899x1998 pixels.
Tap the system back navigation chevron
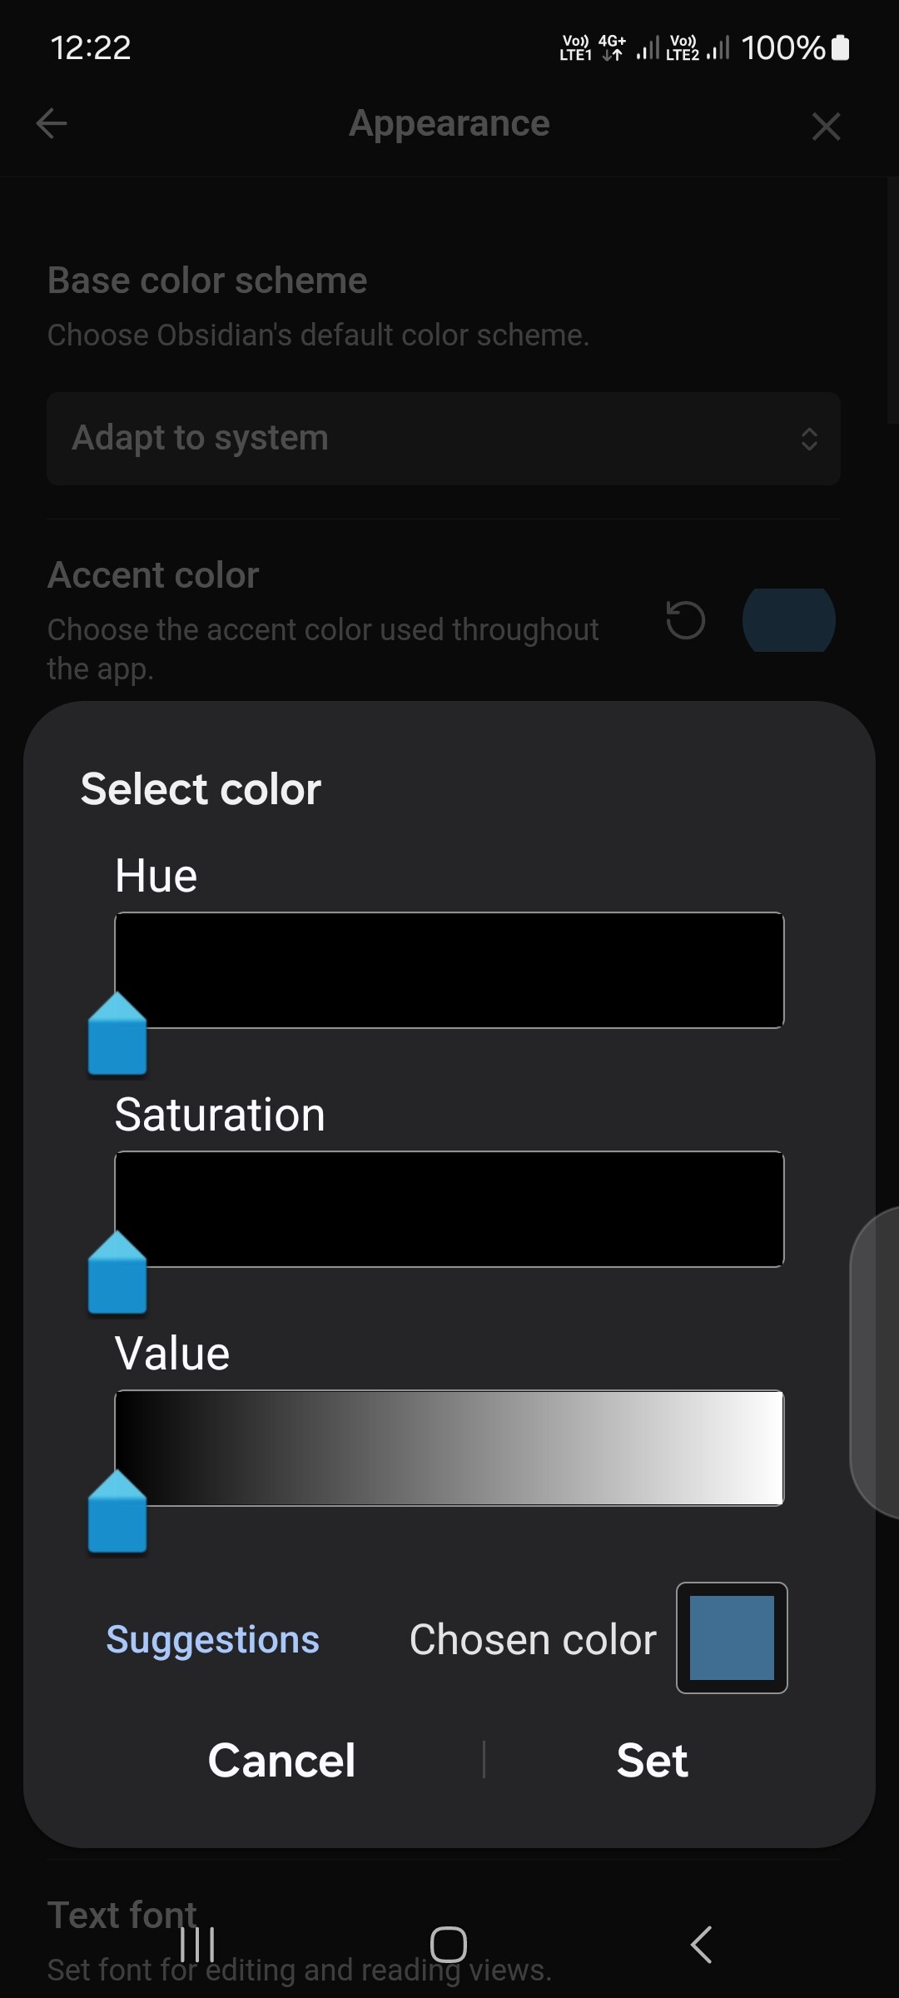(x=701, y=1945)
